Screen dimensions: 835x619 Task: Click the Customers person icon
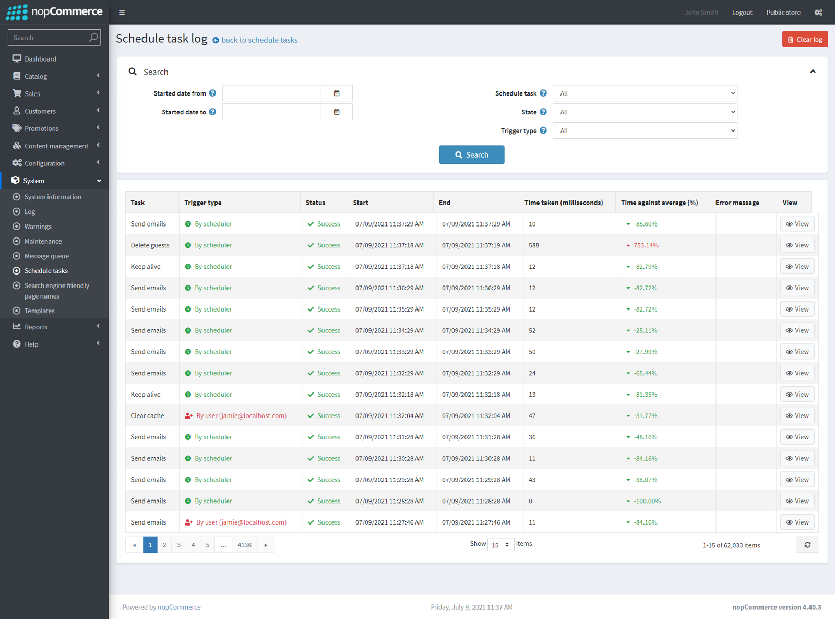coord(17,111)
